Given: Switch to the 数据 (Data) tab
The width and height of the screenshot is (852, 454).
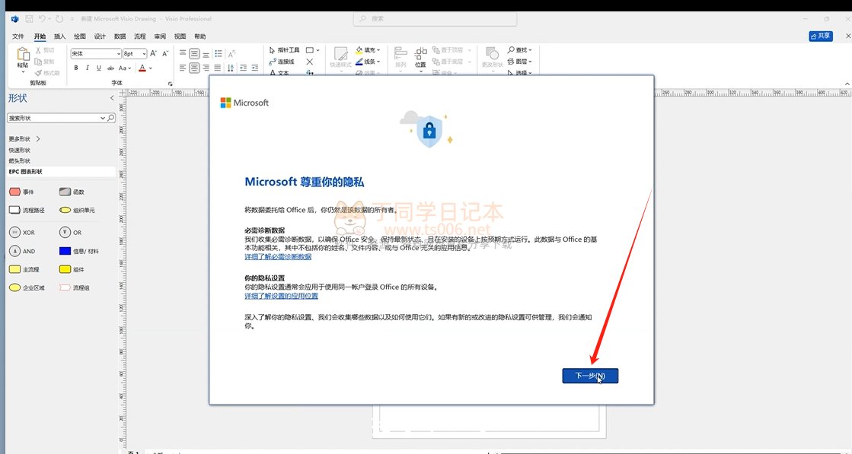Looking at the screenshot, I should 120,37.
